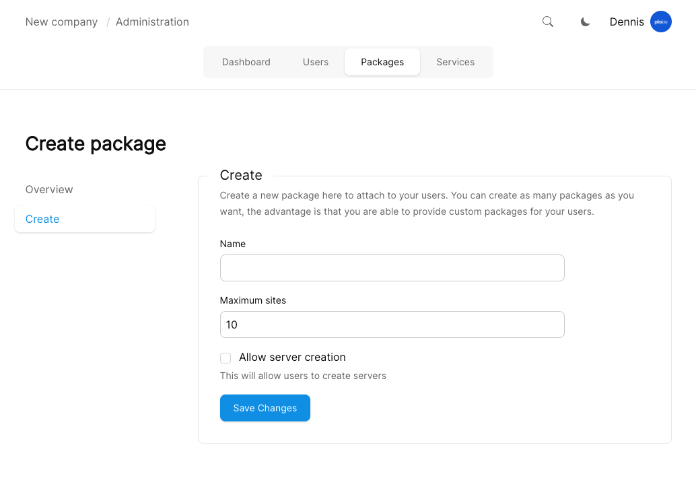Open the search magnifier icon
This screenshot has height=480, width=696.
click(x=548, y=22)
